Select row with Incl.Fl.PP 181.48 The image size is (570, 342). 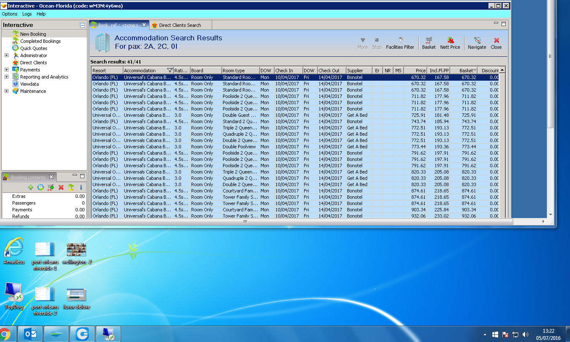[x=295, y=115]
